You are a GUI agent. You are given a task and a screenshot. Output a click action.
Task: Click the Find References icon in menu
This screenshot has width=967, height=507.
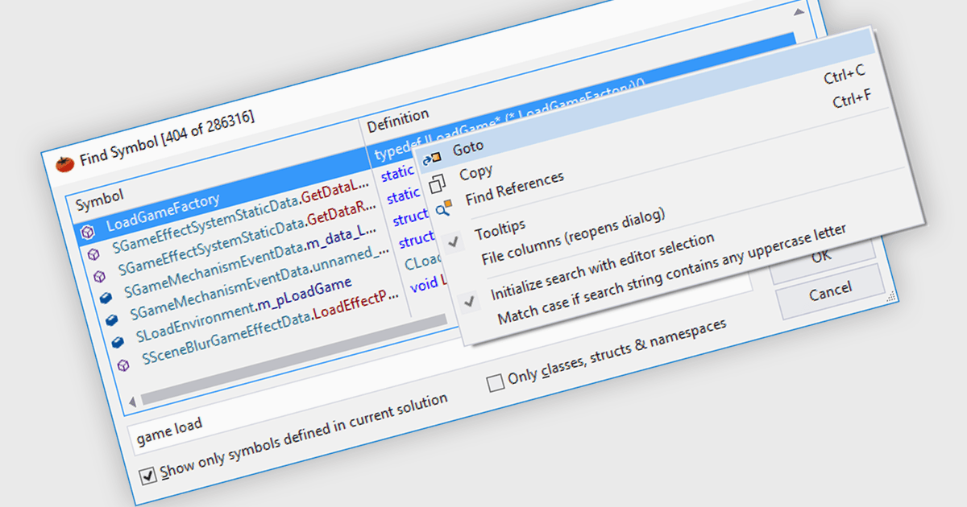(x=444, y=208)
